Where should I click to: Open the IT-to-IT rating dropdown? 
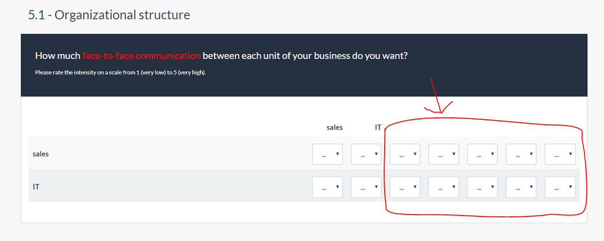click(x=366, y=186)
